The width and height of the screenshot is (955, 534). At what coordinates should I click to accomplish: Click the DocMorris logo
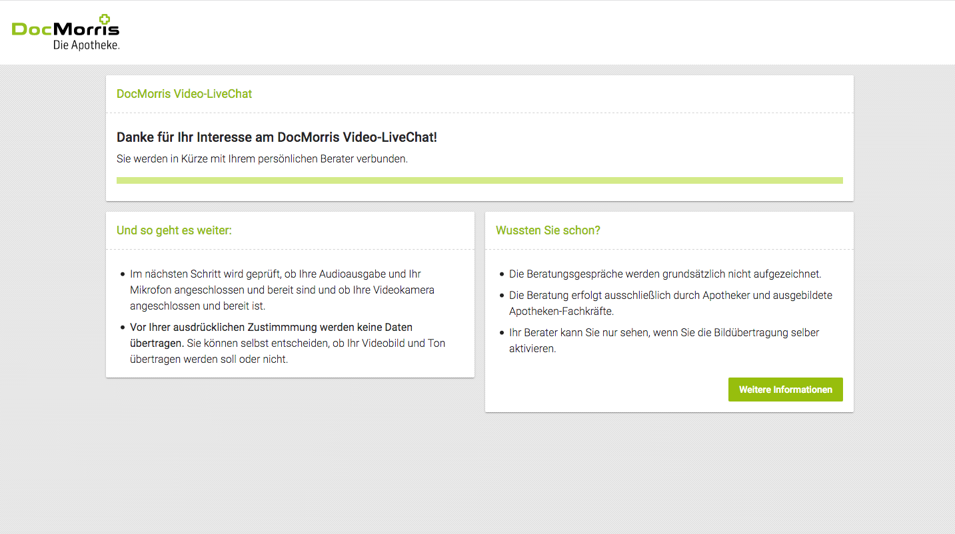coord(65,29)
